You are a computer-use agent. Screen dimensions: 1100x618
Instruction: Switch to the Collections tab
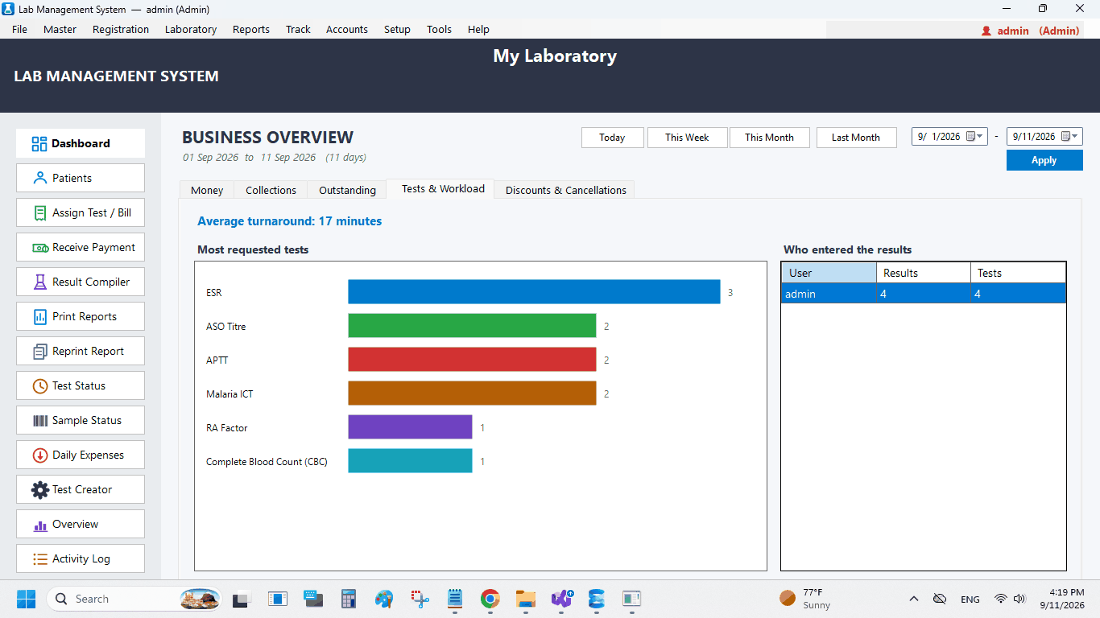271,190
